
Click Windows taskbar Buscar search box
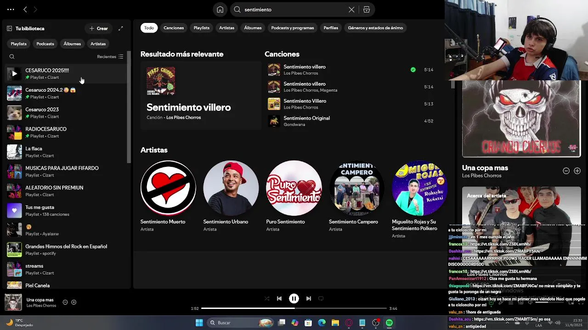[240, 323]
